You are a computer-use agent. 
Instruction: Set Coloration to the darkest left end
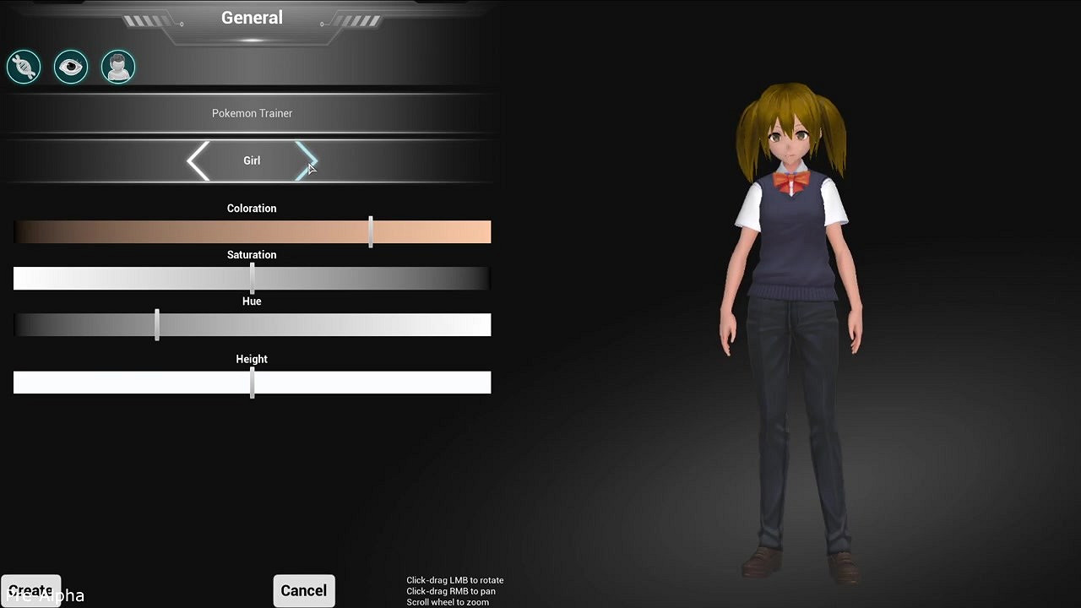(17, 232)
